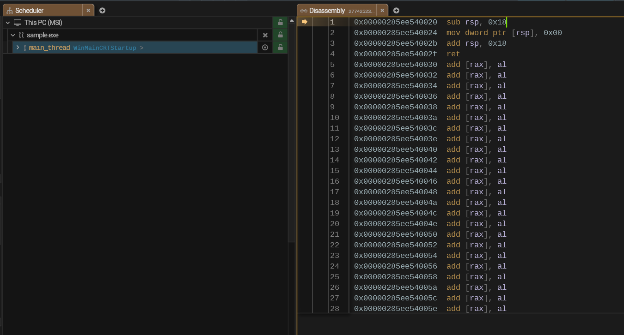Click address 0x00000285ee540020
The width and height of the screenshot is (624, 335).
(396, 22)
